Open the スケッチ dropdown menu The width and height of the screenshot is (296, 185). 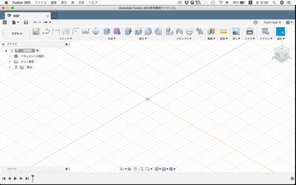point(66,38)
